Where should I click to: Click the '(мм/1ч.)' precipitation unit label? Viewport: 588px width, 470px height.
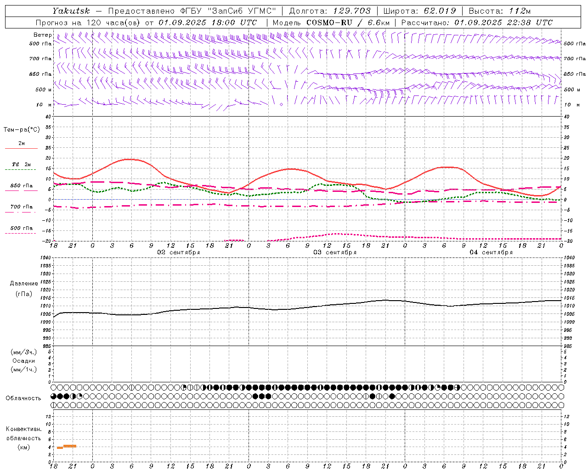[24, 369]
